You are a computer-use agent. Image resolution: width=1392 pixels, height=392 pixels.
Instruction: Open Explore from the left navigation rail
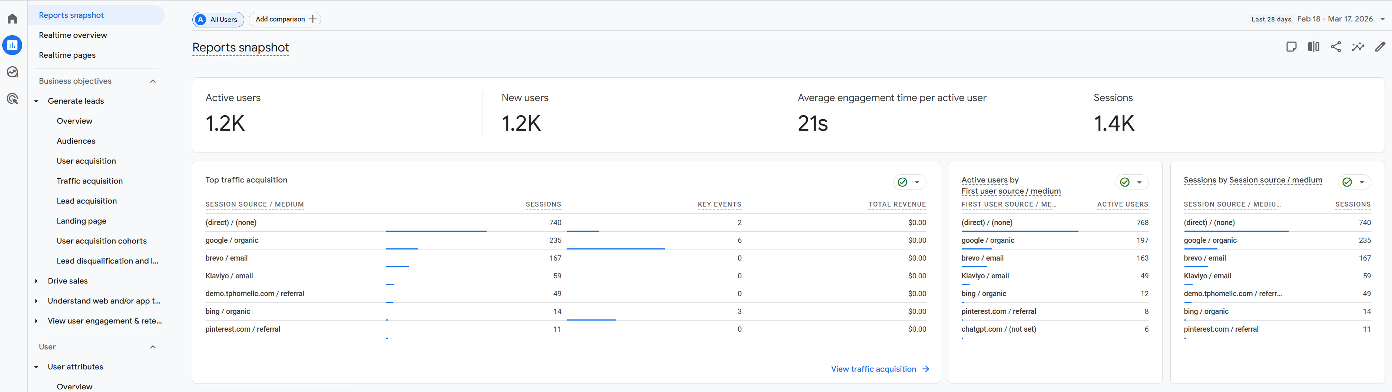coord(12,71)
